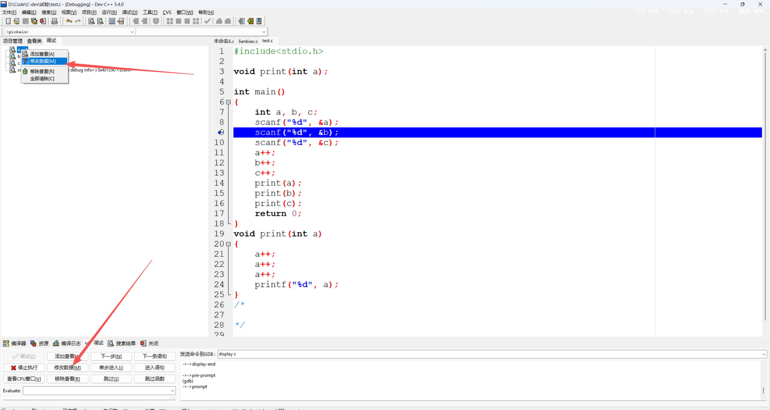The width and height of the screenshot is (770, 410).
Task: Click the blue window toolbar icon
Action: click(241, 21)
